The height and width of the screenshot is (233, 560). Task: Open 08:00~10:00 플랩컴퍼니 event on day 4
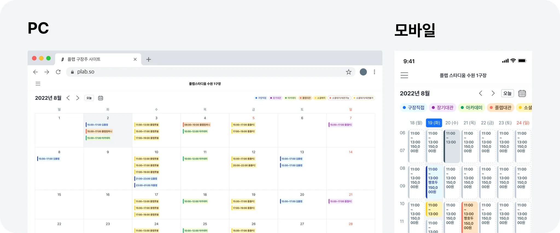[x=197, y=125]
